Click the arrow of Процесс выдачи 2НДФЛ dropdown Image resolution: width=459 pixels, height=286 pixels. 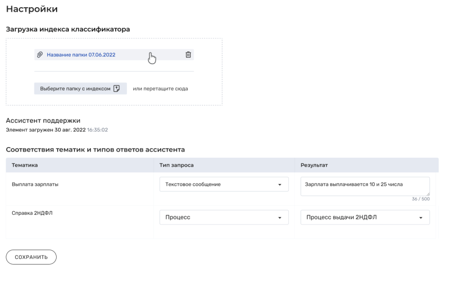tap(421, 218)
